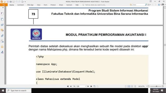The width and height of the screenshot is (166, 93).
Task: Open the Pages thumbnail panel in the sidebar
Action: pos(2,19)
